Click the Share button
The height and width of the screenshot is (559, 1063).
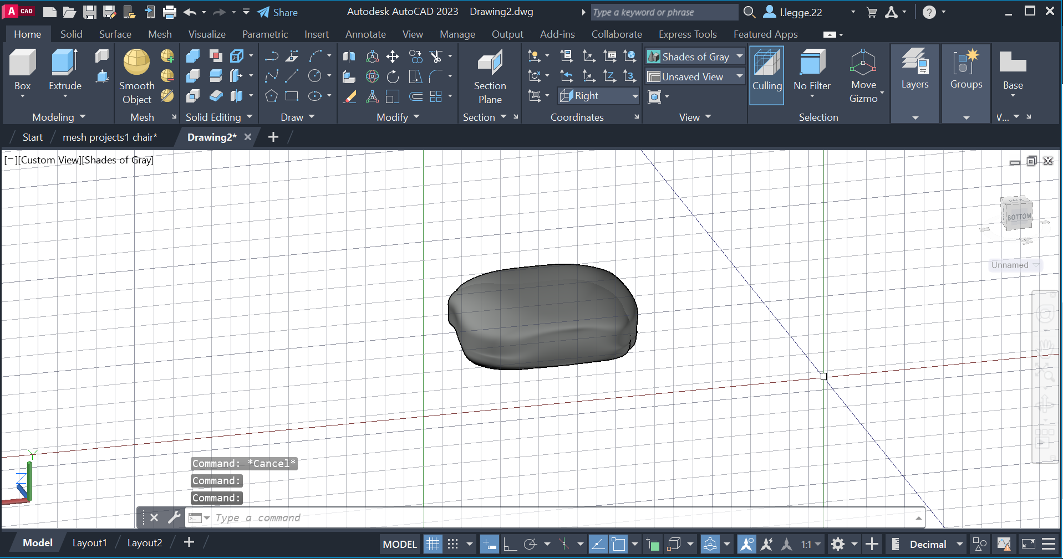278,12
